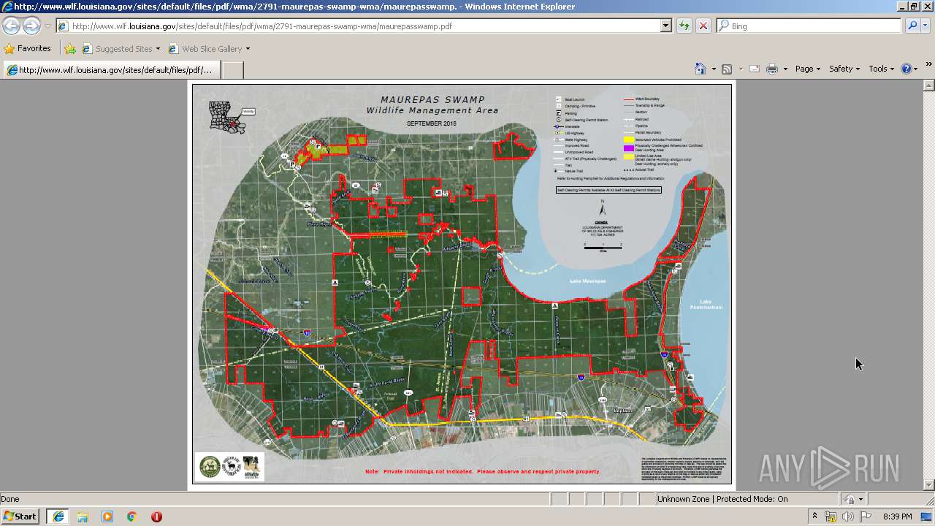This screenshot has width=935, height=526.
Task: Print the current page
Action: [771, 69]
